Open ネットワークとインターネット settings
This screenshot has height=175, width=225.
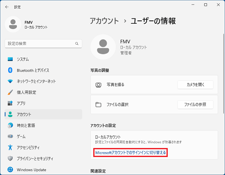(43, 81)
